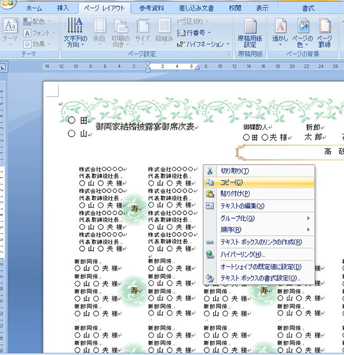Open the 差し込み文書 mailings tab
This screenshot has height=355, width=344.
click(196, 8)
